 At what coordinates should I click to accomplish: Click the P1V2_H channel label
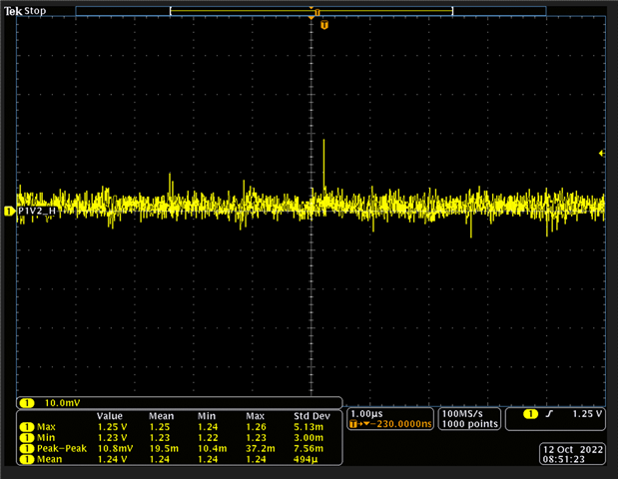[x=36, y=211]
